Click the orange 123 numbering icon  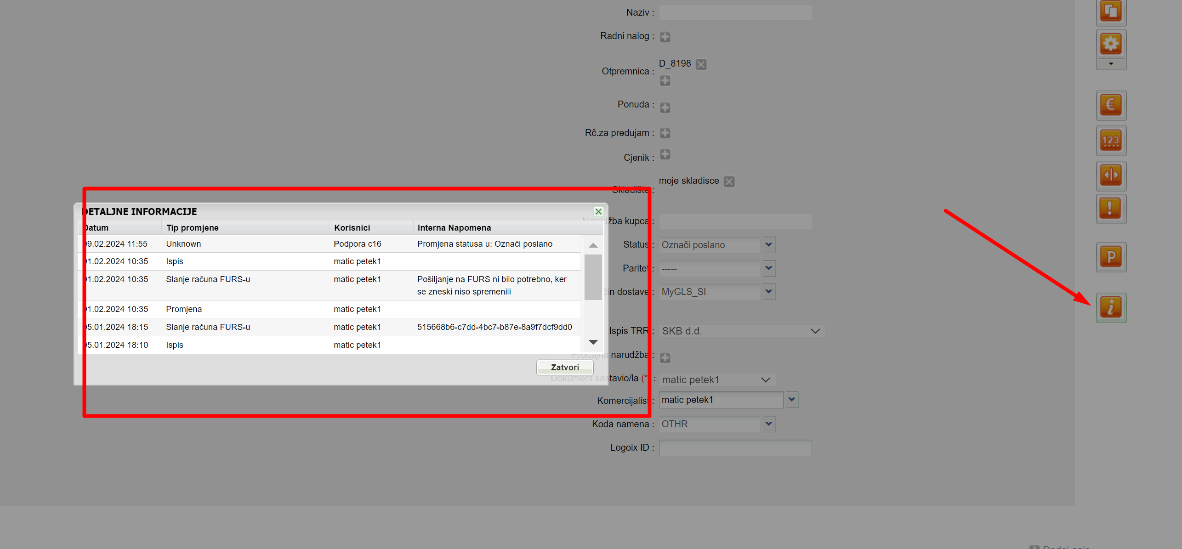coord(1111,141)
